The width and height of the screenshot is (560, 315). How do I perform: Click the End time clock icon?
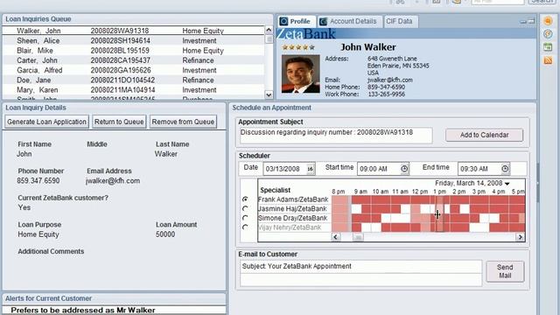point(505,169)
